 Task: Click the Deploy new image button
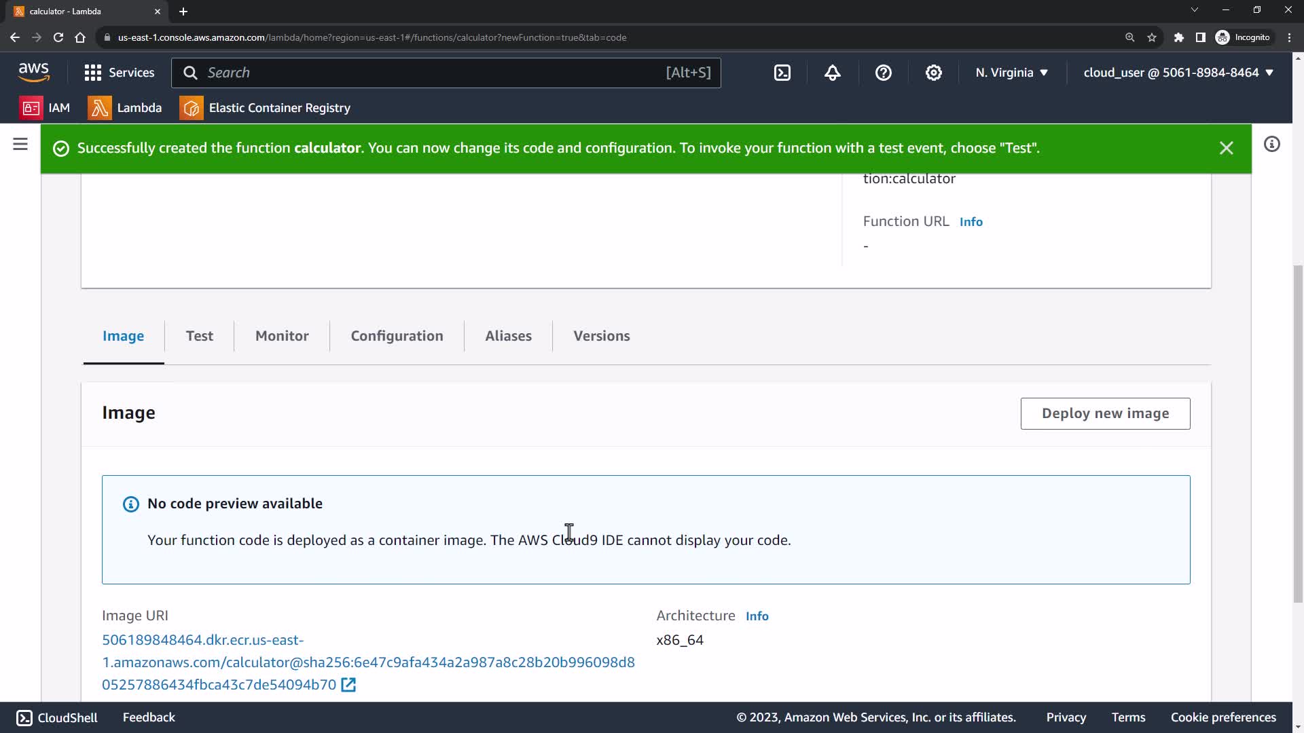coord(1105,413)
